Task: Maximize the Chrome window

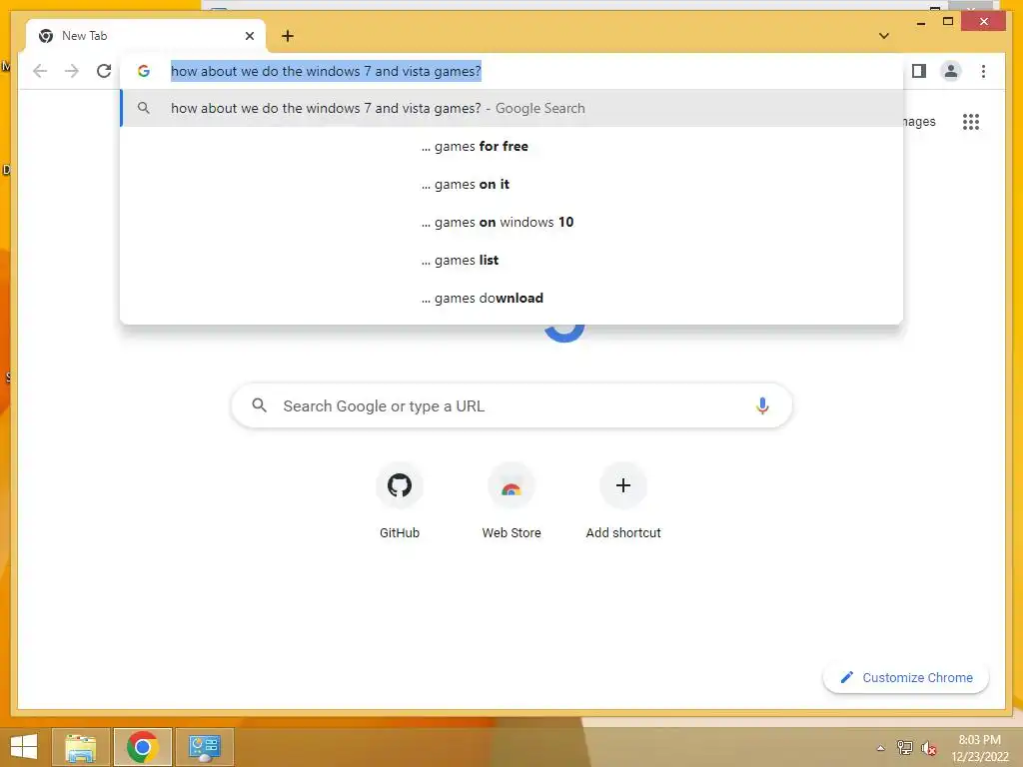Action: tap(948, 22)
